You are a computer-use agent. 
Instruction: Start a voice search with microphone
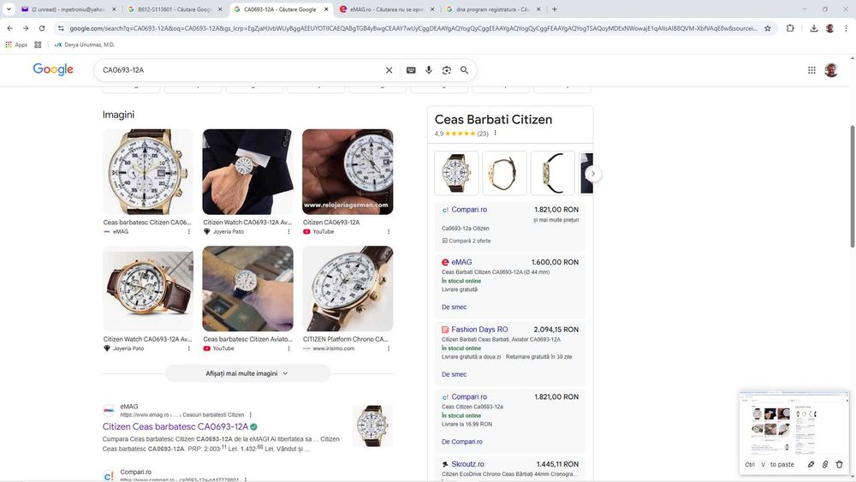pyautogui.click(x=429, y=70)
